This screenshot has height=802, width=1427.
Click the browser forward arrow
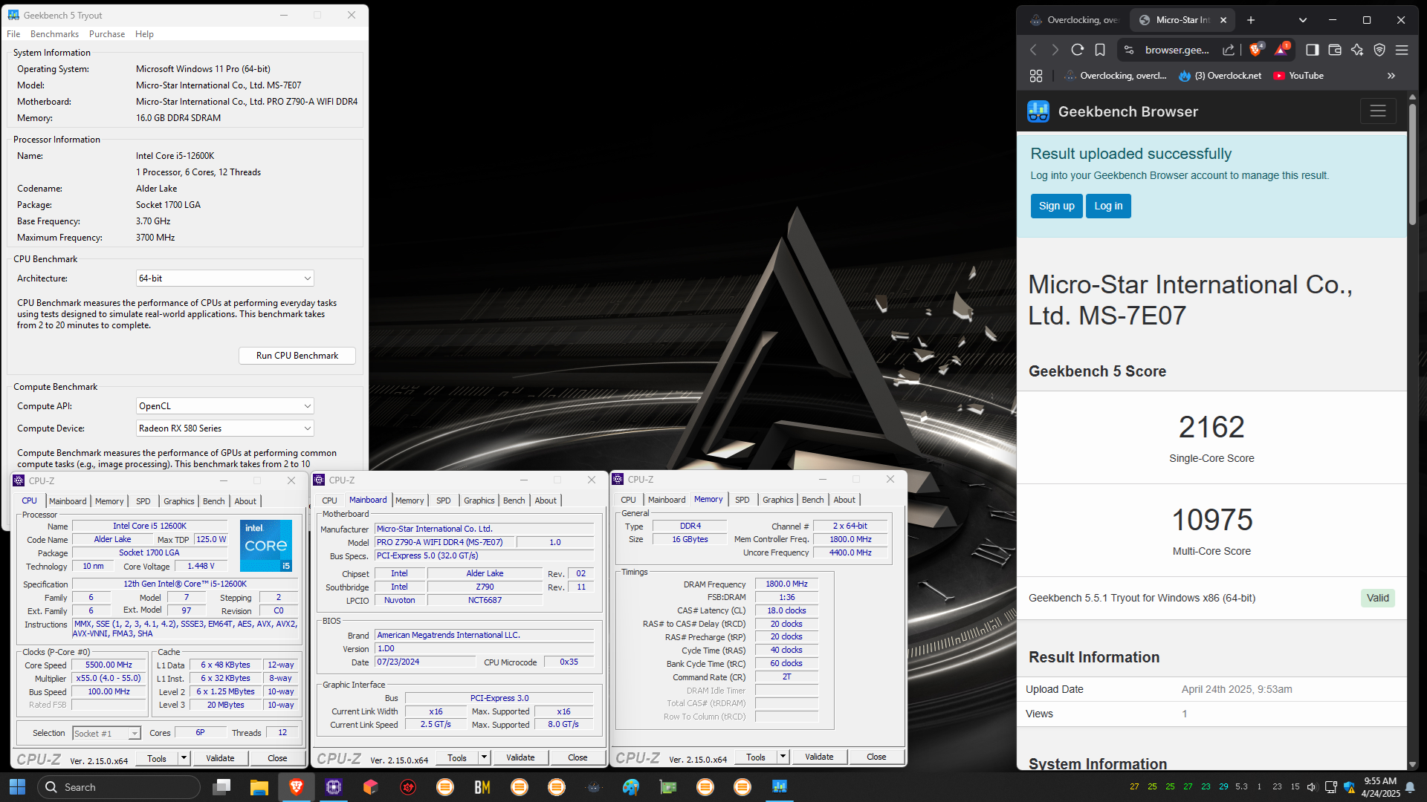pyautogui.click(x=1055, y=50)
